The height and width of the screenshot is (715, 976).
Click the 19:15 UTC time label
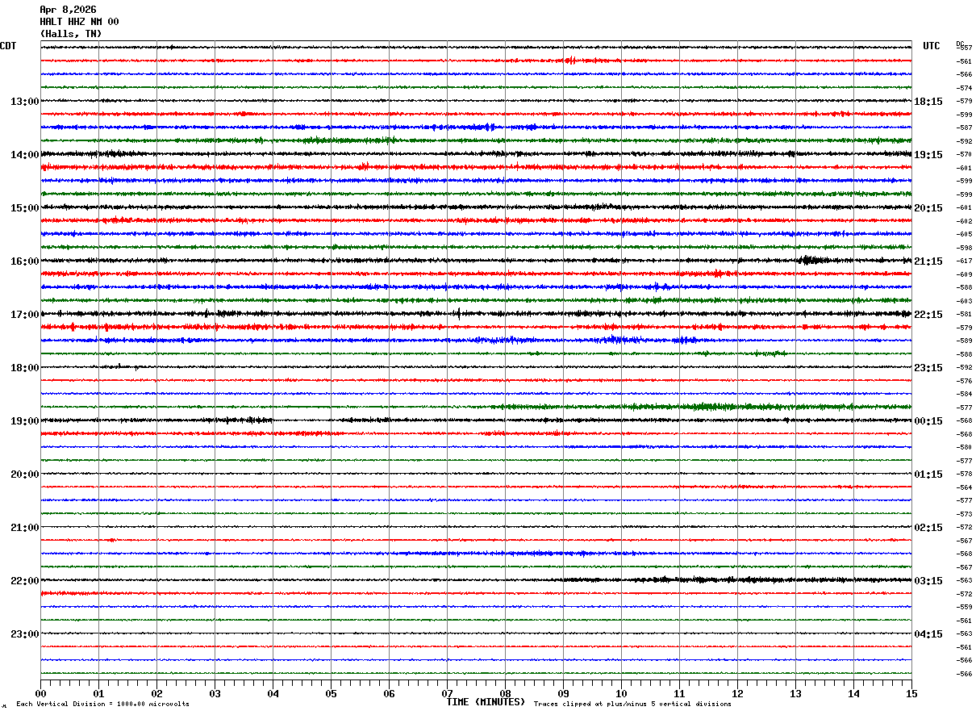click(x=928, y=155)
